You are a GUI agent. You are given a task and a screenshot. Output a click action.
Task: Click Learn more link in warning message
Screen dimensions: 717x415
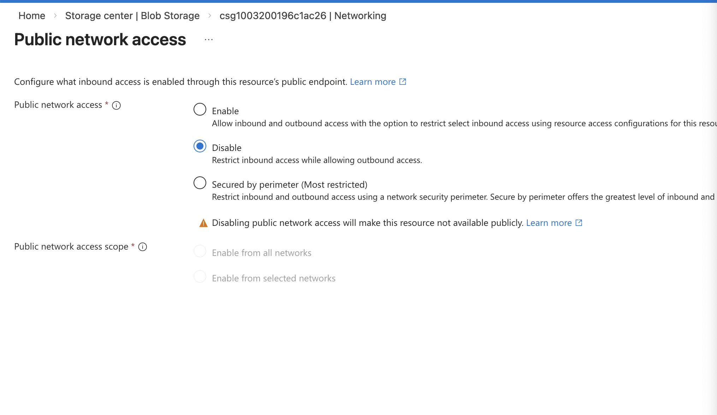click(x=549, y=223)
